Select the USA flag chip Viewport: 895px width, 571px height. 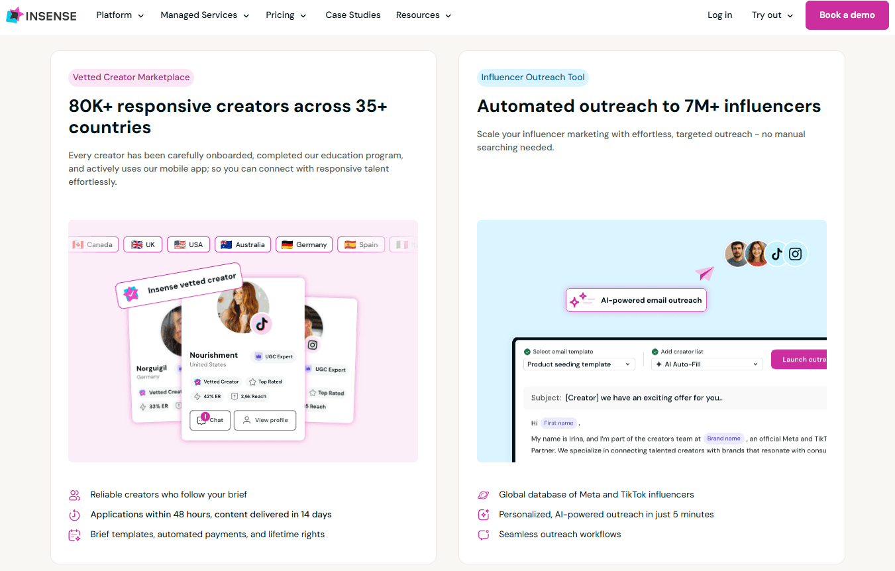189,244
